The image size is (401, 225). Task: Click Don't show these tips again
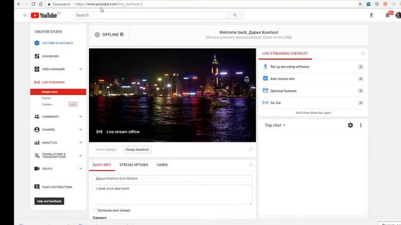click(313, 112)
